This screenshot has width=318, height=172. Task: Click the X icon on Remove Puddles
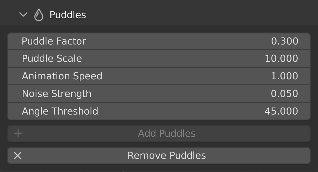click(x=17, y=156)
